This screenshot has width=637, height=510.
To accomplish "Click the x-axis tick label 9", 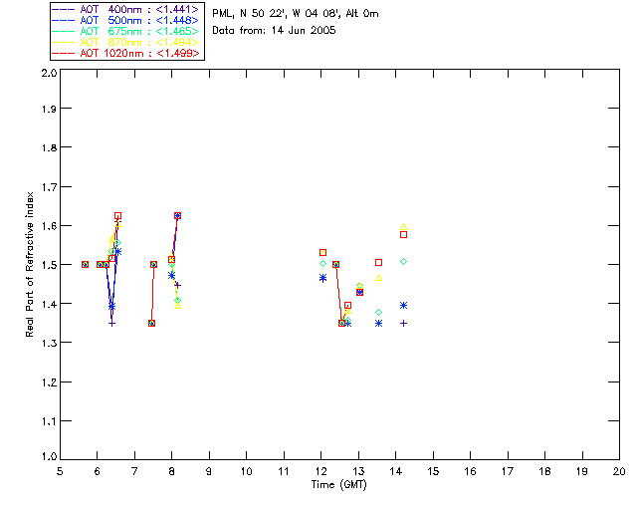I will click(209, 471).
